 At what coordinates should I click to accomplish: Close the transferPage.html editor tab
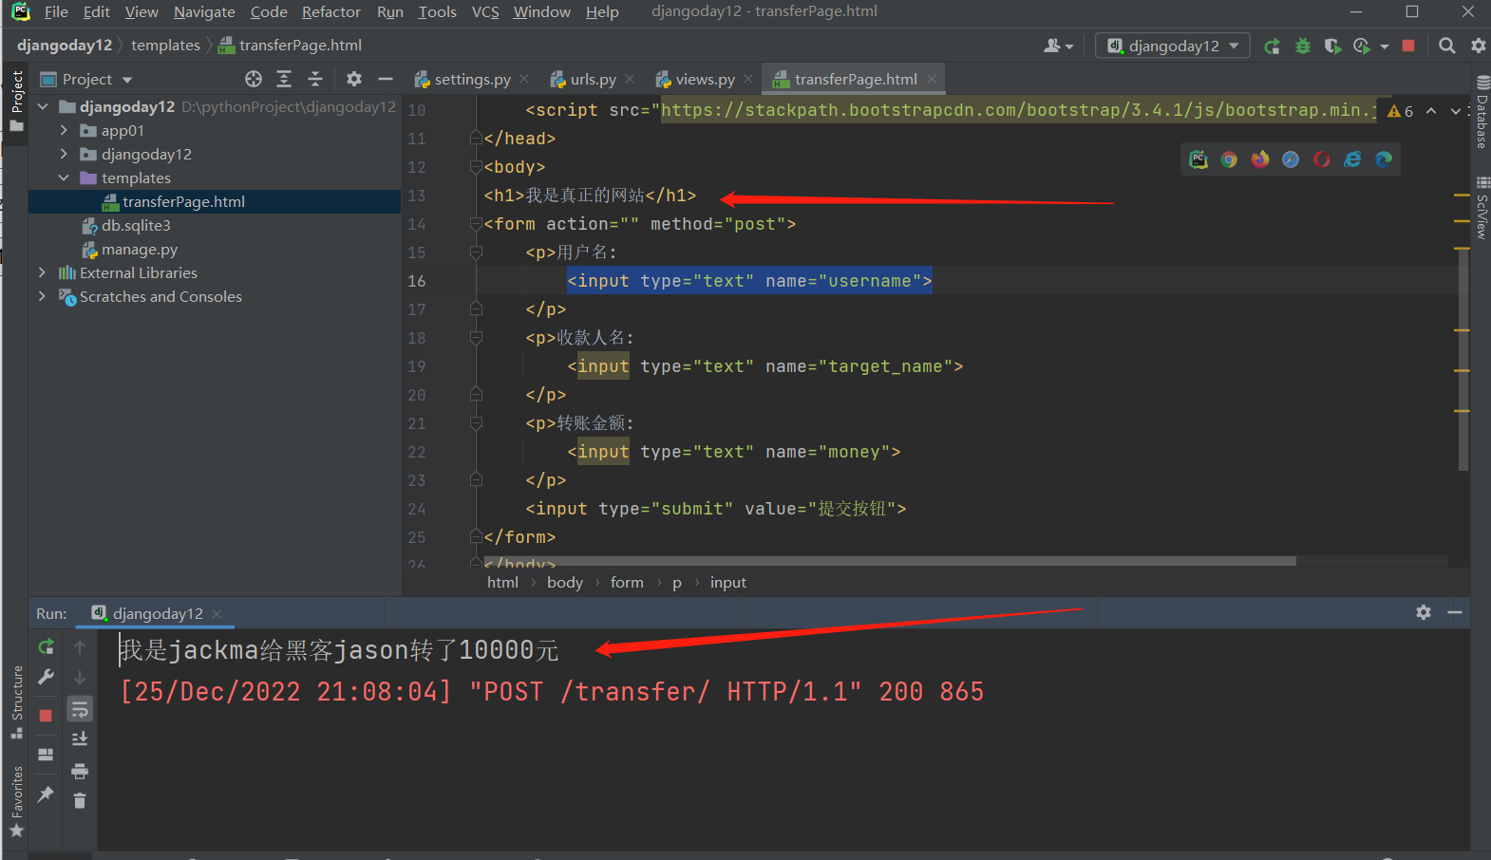[x=932, y=79]
